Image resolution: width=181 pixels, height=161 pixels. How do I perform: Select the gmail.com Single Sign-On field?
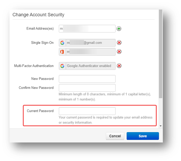[x=90, y=43]
